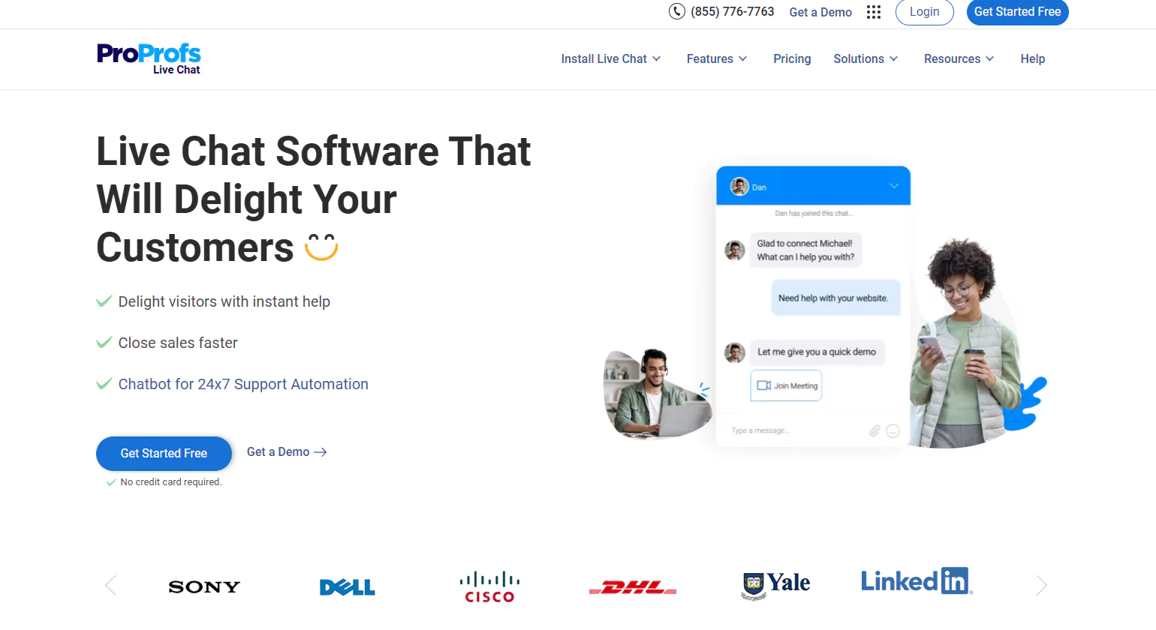
Task: Click the LinkedIn logo
Action: (916, 581)
